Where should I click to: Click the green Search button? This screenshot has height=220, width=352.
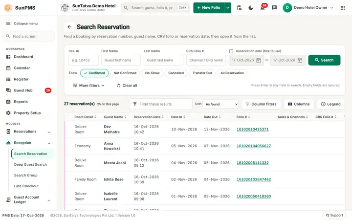(324, 60)
